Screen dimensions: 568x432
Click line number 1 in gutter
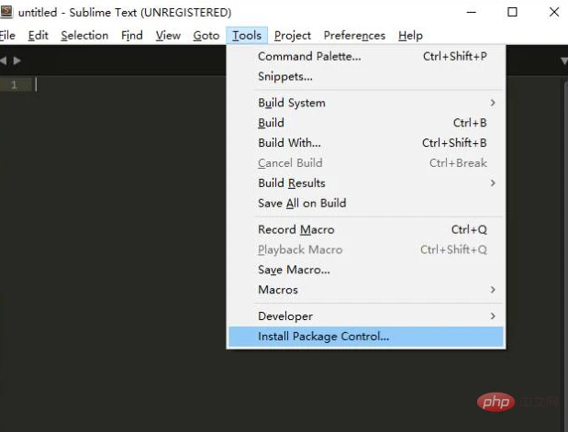tap(14, 85)
